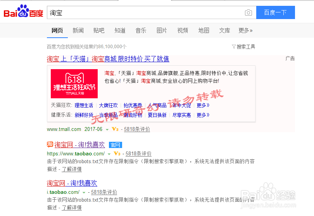The width and height of the screenshot is (314, 216).
Task: Click the funnel icon for 搜索工具
Action: 234,47
